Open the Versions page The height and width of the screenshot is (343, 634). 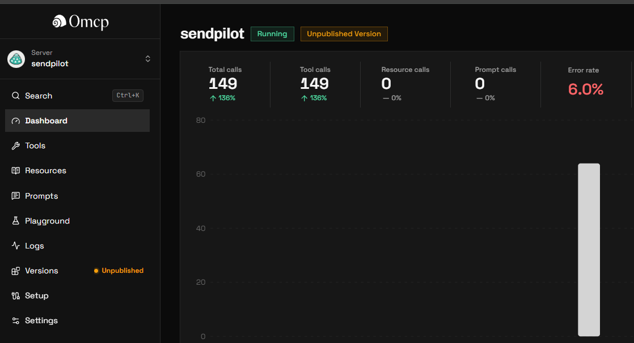point(77,271)
